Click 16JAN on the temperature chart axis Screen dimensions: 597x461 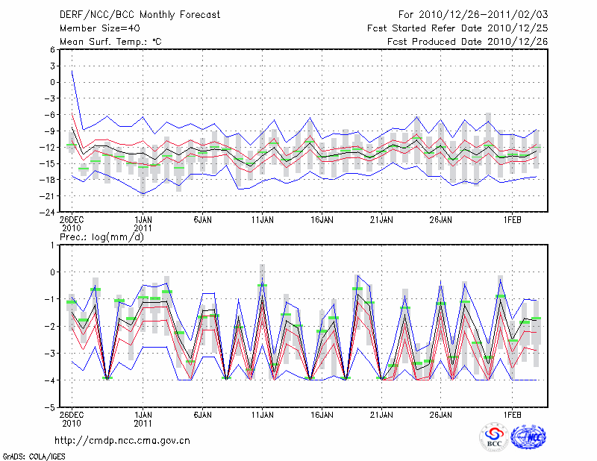tap(322, 220)
